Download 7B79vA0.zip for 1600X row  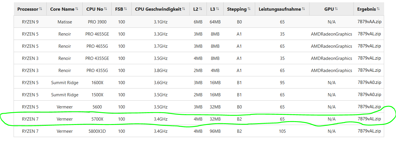click(x=369, y=82)
